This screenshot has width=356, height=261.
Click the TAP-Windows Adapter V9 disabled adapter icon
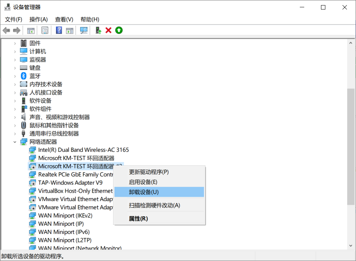32,183
